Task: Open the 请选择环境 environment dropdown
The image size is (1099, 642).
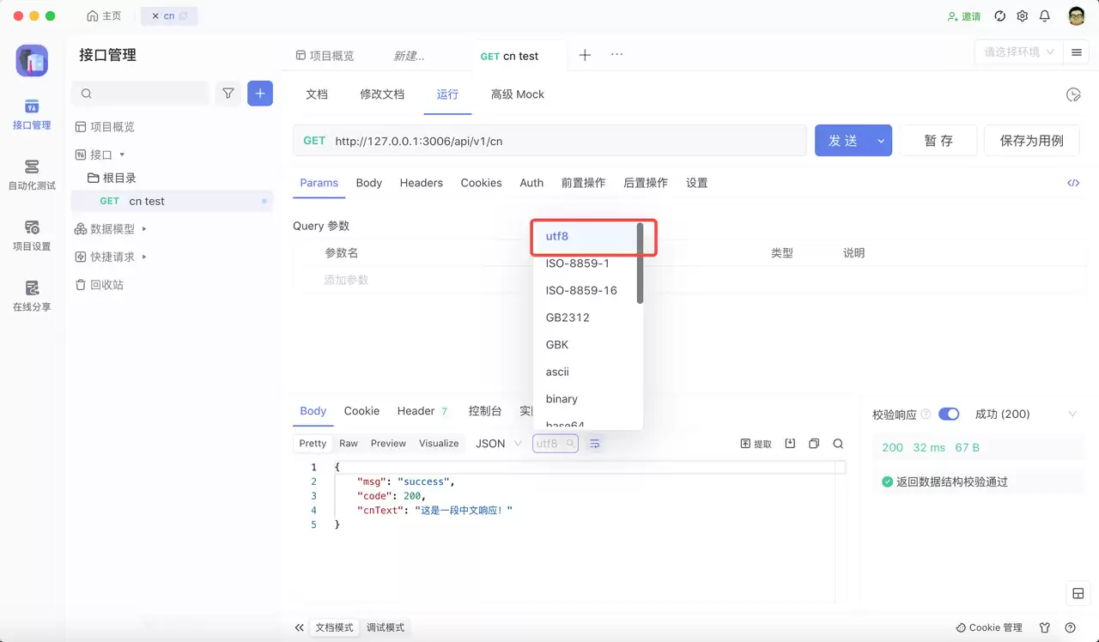Action: tap(1019, 52)
